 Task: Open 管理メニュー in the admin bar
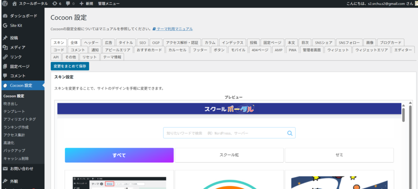(109, 3)
